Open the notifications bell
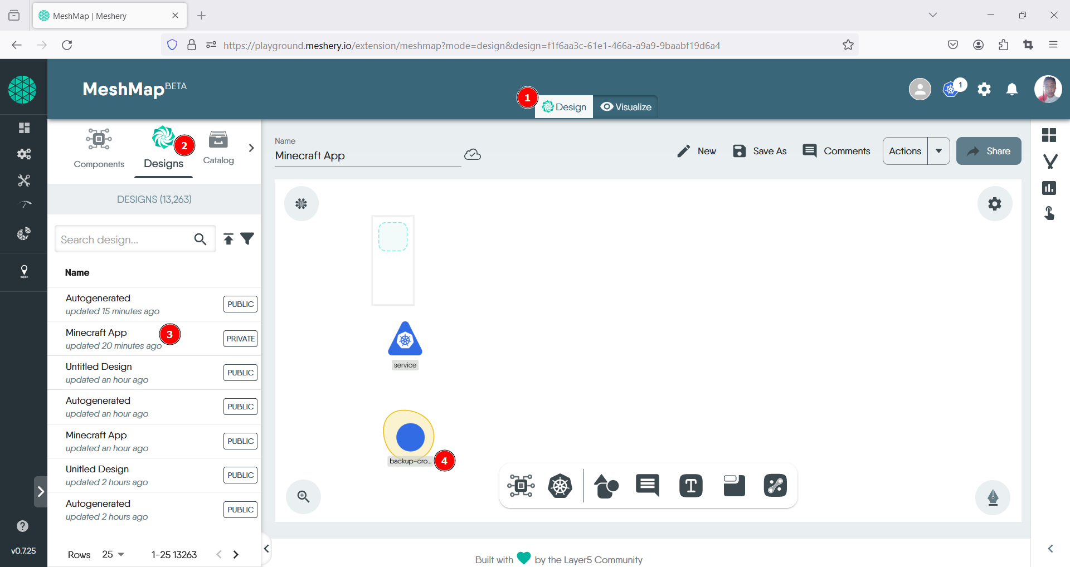The width and height of the screenshot is (1070, 567). pos(1012,89)
